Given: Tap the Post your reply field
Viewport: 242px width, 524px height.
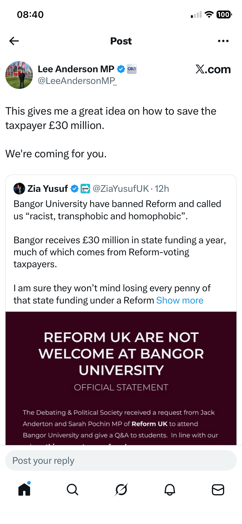Looking at the screenshot, I should [121, 461].
